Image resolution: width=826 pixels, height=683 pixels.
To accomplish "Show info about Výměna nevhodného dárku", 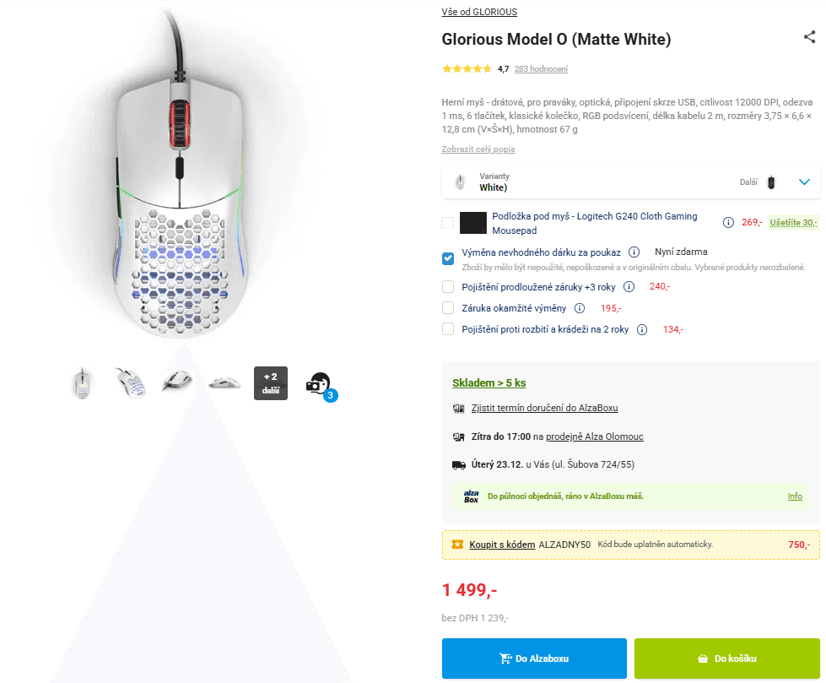I will 634,252.
